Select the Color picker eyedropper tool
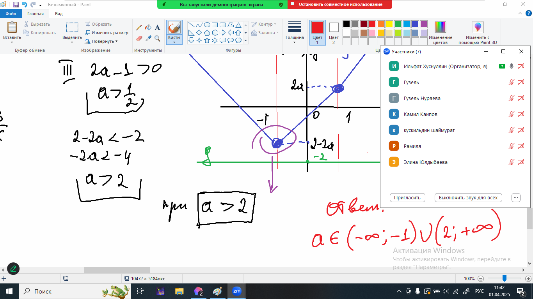 click(148, 38)
